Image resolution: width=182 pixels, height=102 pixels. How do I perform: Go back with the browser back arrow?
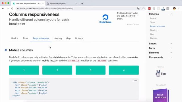3,8
